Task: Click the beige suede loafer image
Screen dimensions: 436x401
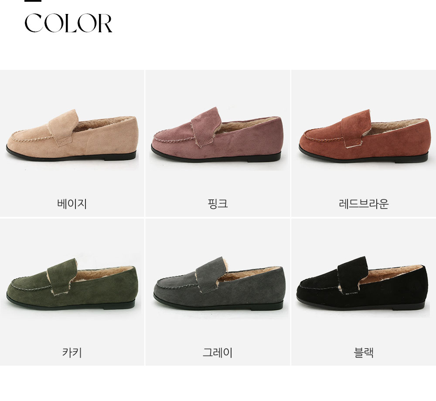Action: [72, 135]
